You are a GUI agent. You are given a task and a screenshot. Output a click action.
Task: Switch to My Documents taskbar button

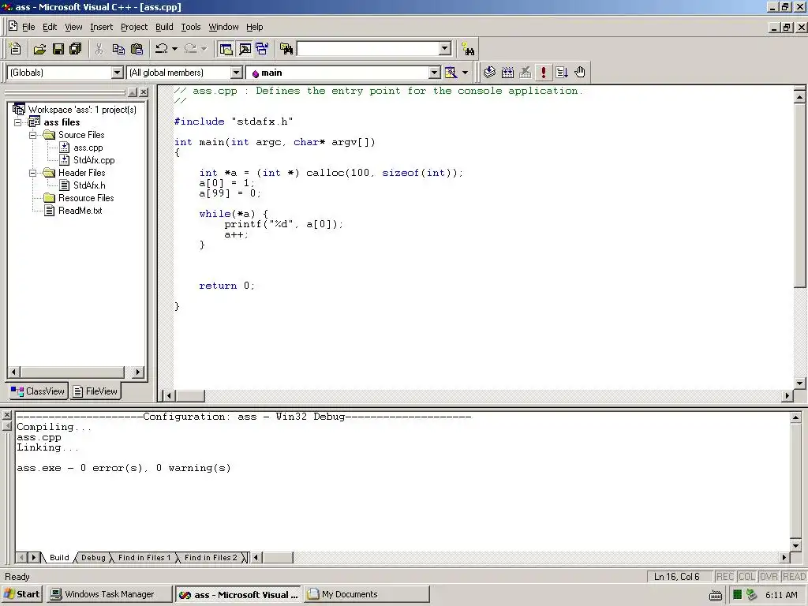(x=366, y=594)
